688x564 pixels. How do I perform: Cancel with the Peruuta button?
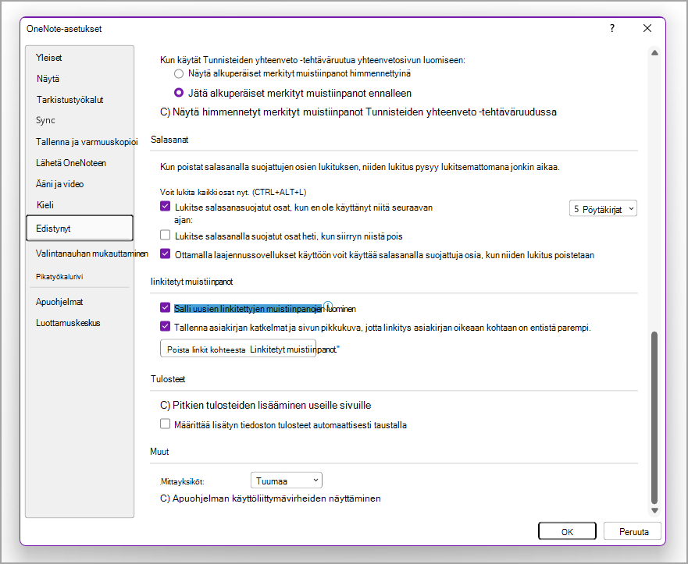point(633,531)
